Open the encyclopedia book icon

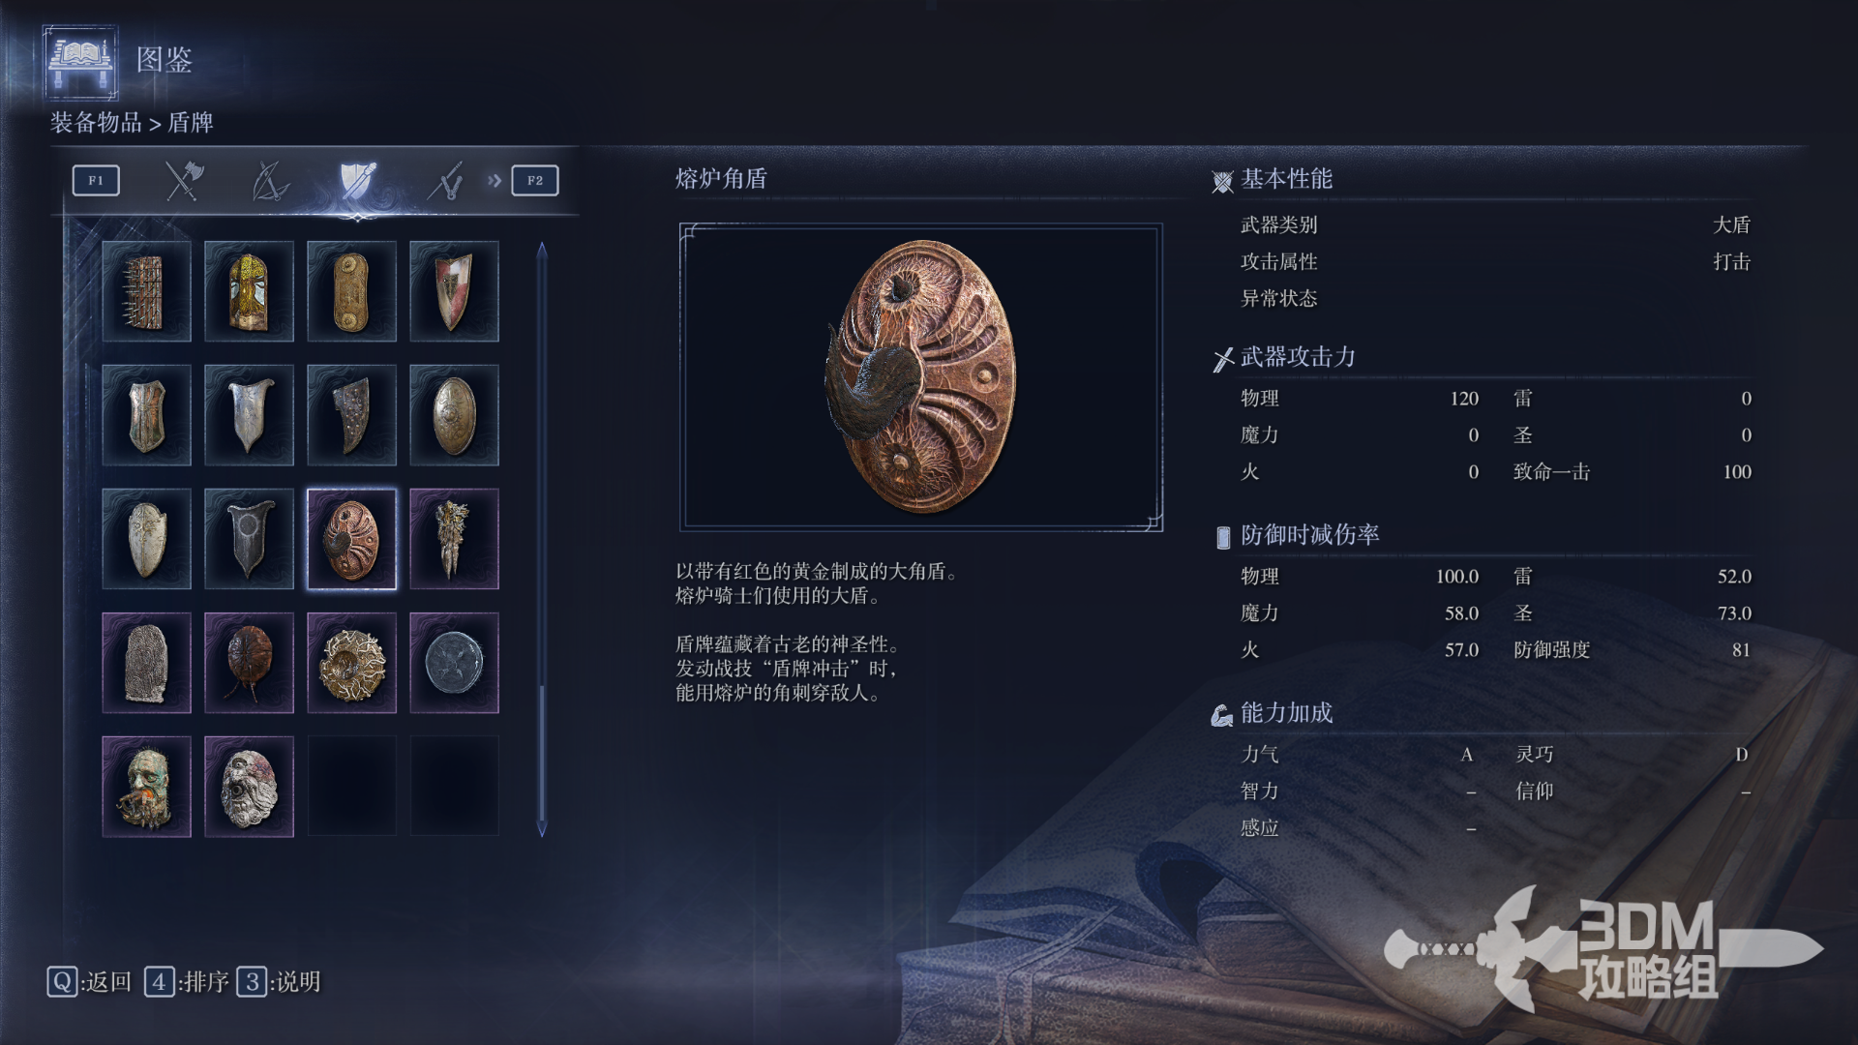[81, 62]
